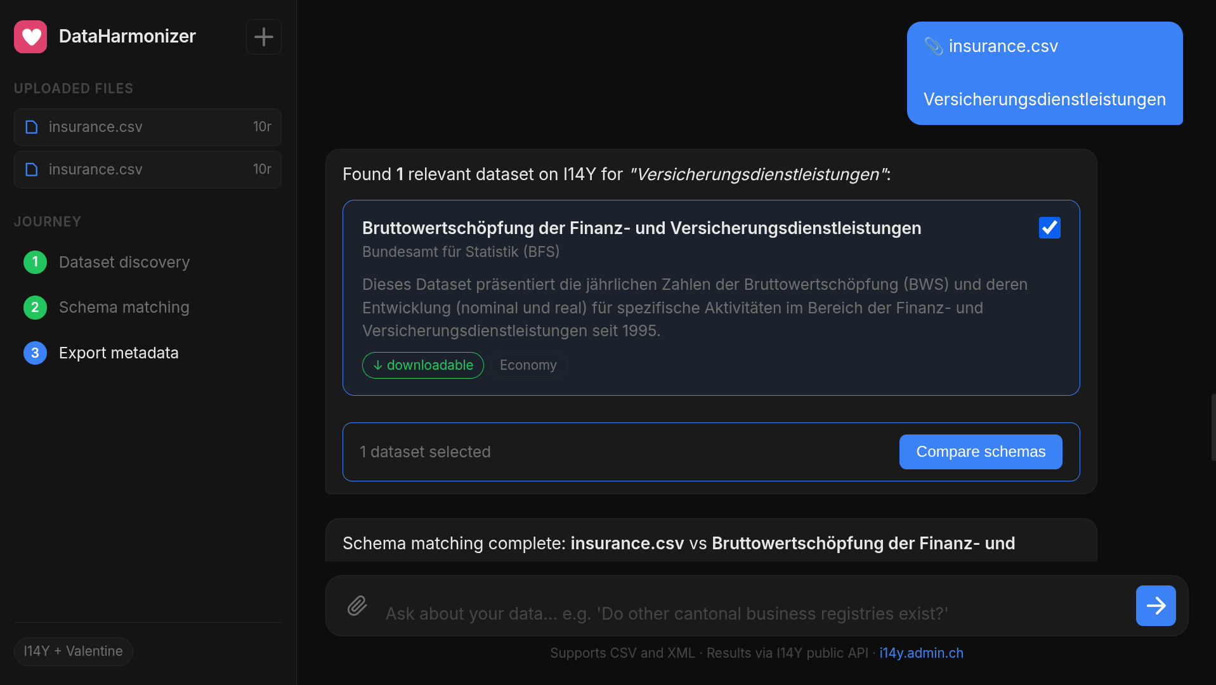
Task: Go to the Schema matching journey step
Action: click(124, 308)
